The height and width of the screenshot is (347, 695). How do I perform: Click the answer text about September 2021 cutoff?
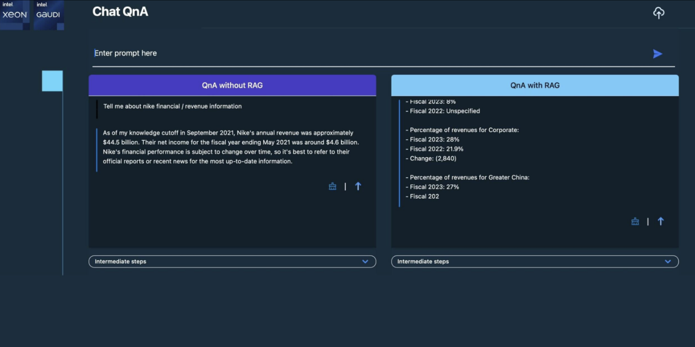tap(231, 147)
